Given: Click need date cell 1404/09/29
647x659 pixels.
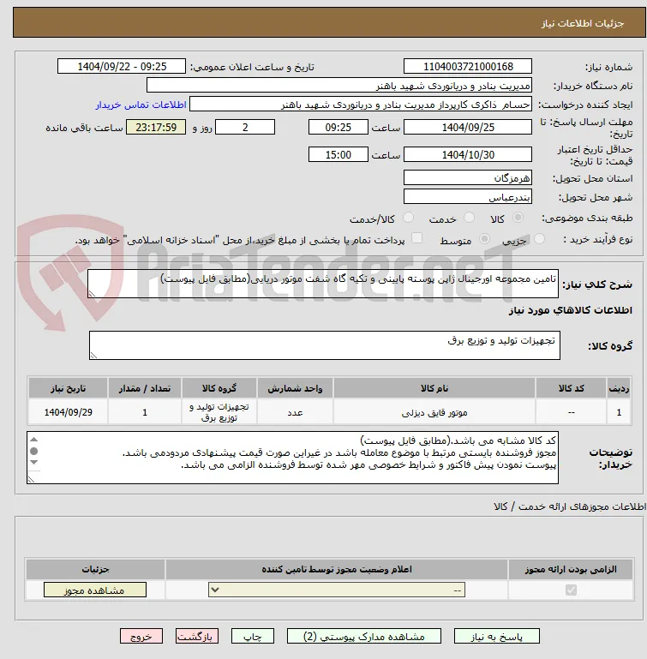Looking at the screenshot, I should pyautogui.click(x=68, y=412).
